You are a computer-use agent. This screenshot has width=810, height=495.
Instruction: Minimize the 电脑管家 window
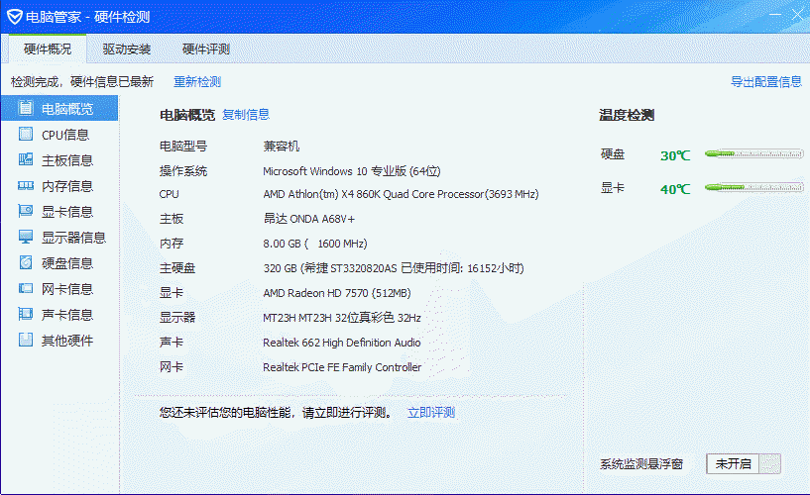pos(775,15)
